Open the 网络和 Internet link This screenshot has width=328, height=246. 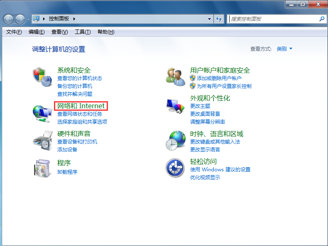pyautogui.click(x=81, y=106)
